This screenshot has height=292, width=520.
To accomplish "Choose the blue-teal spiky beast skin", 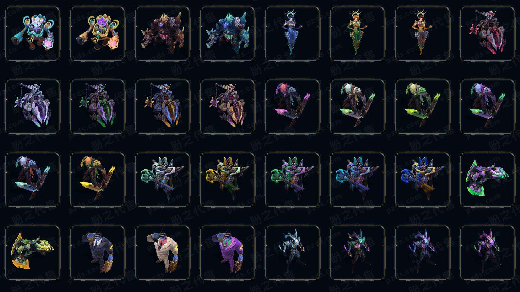I will [x=227, y=34].
